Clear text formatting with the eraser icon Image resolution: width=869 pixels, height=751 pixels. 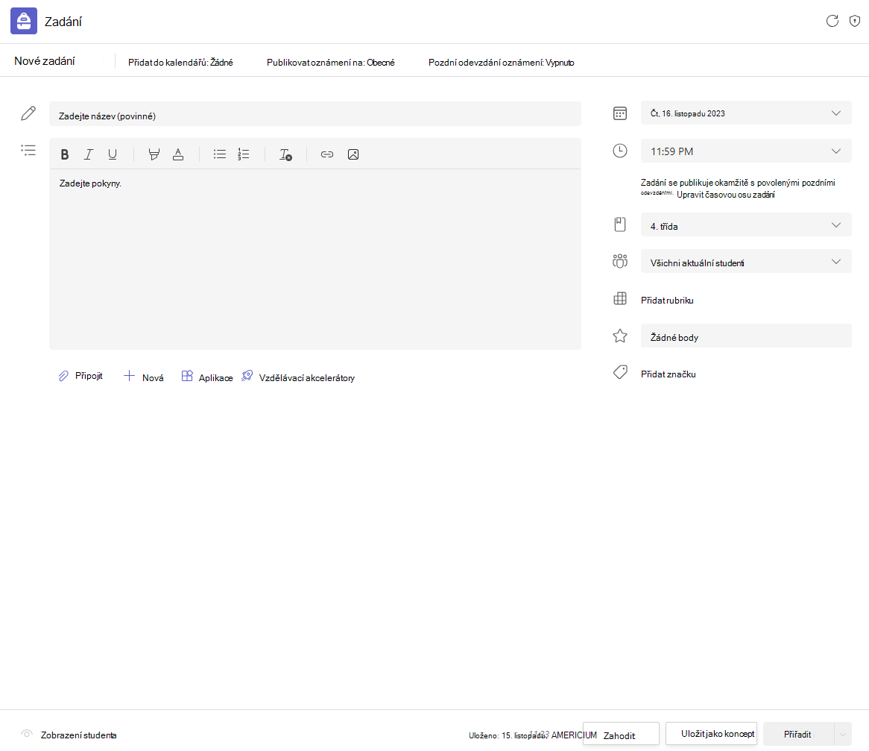point(285,154)
